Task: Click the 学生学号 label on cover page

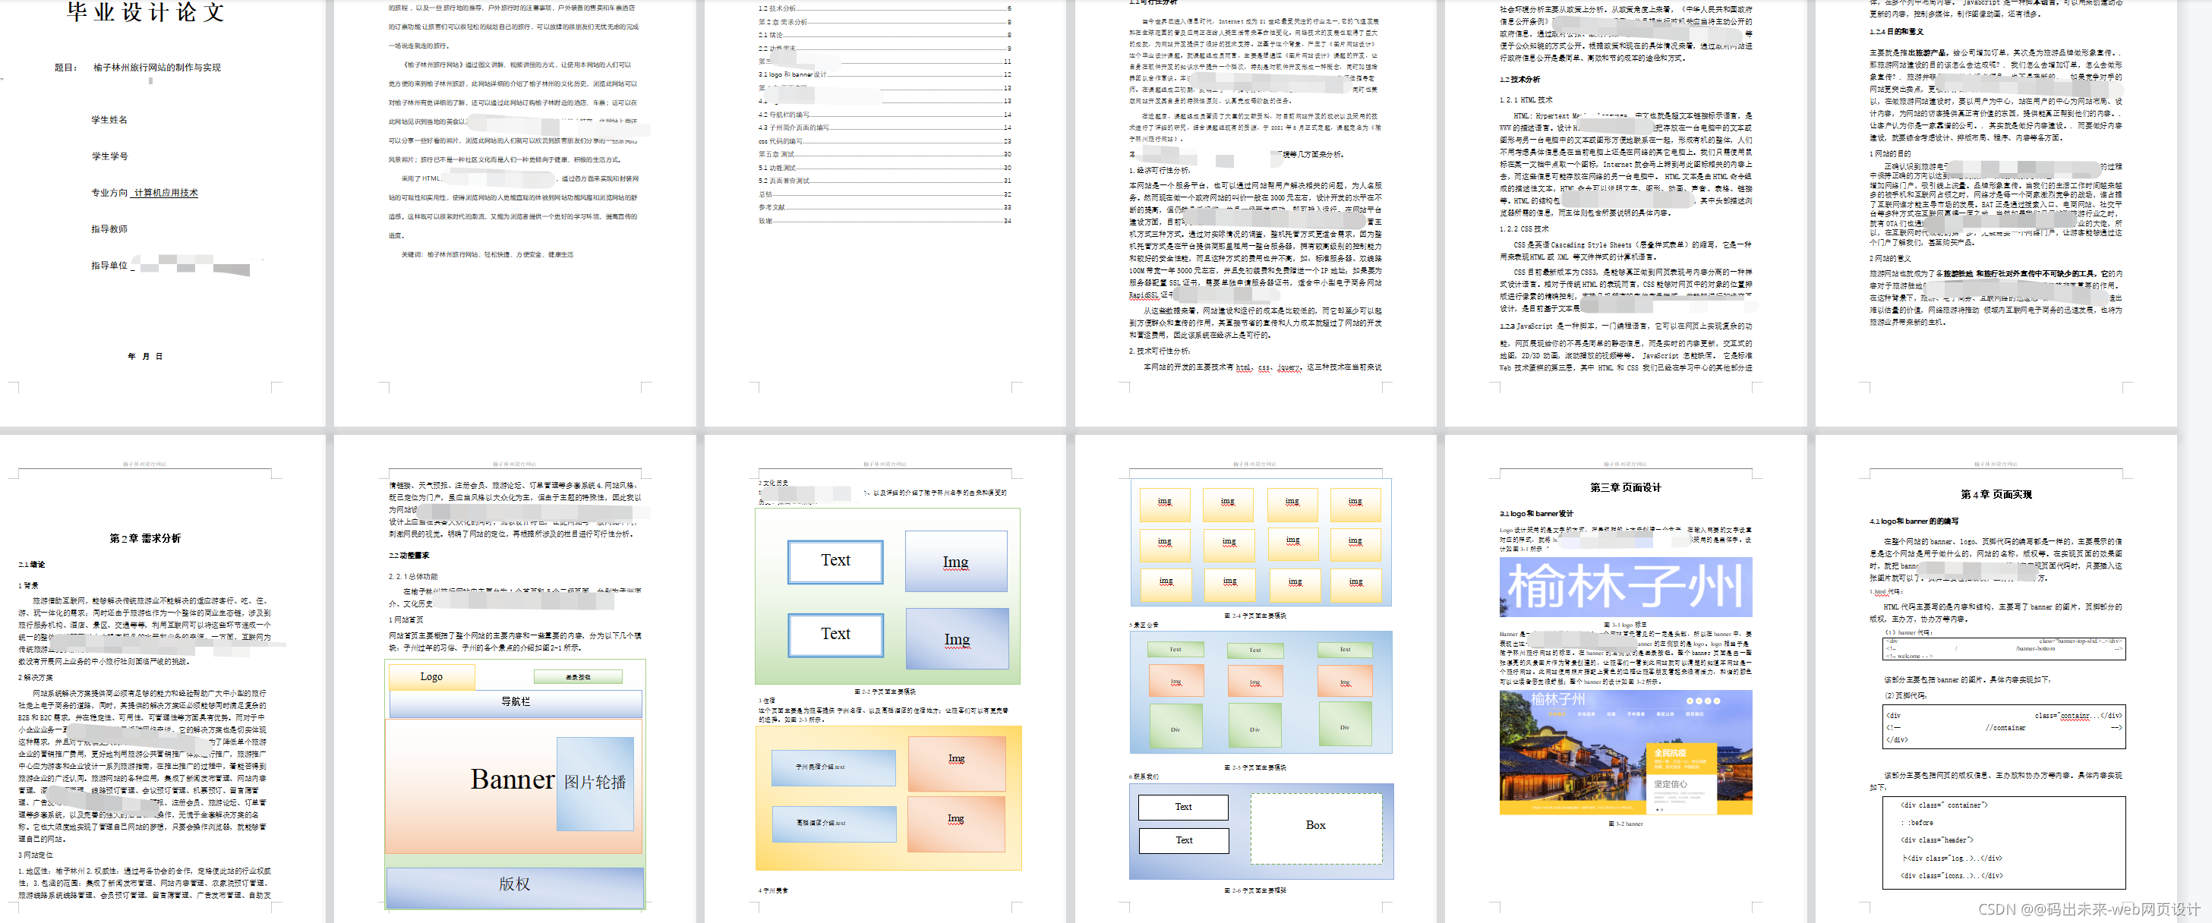Action: (109, 156)
